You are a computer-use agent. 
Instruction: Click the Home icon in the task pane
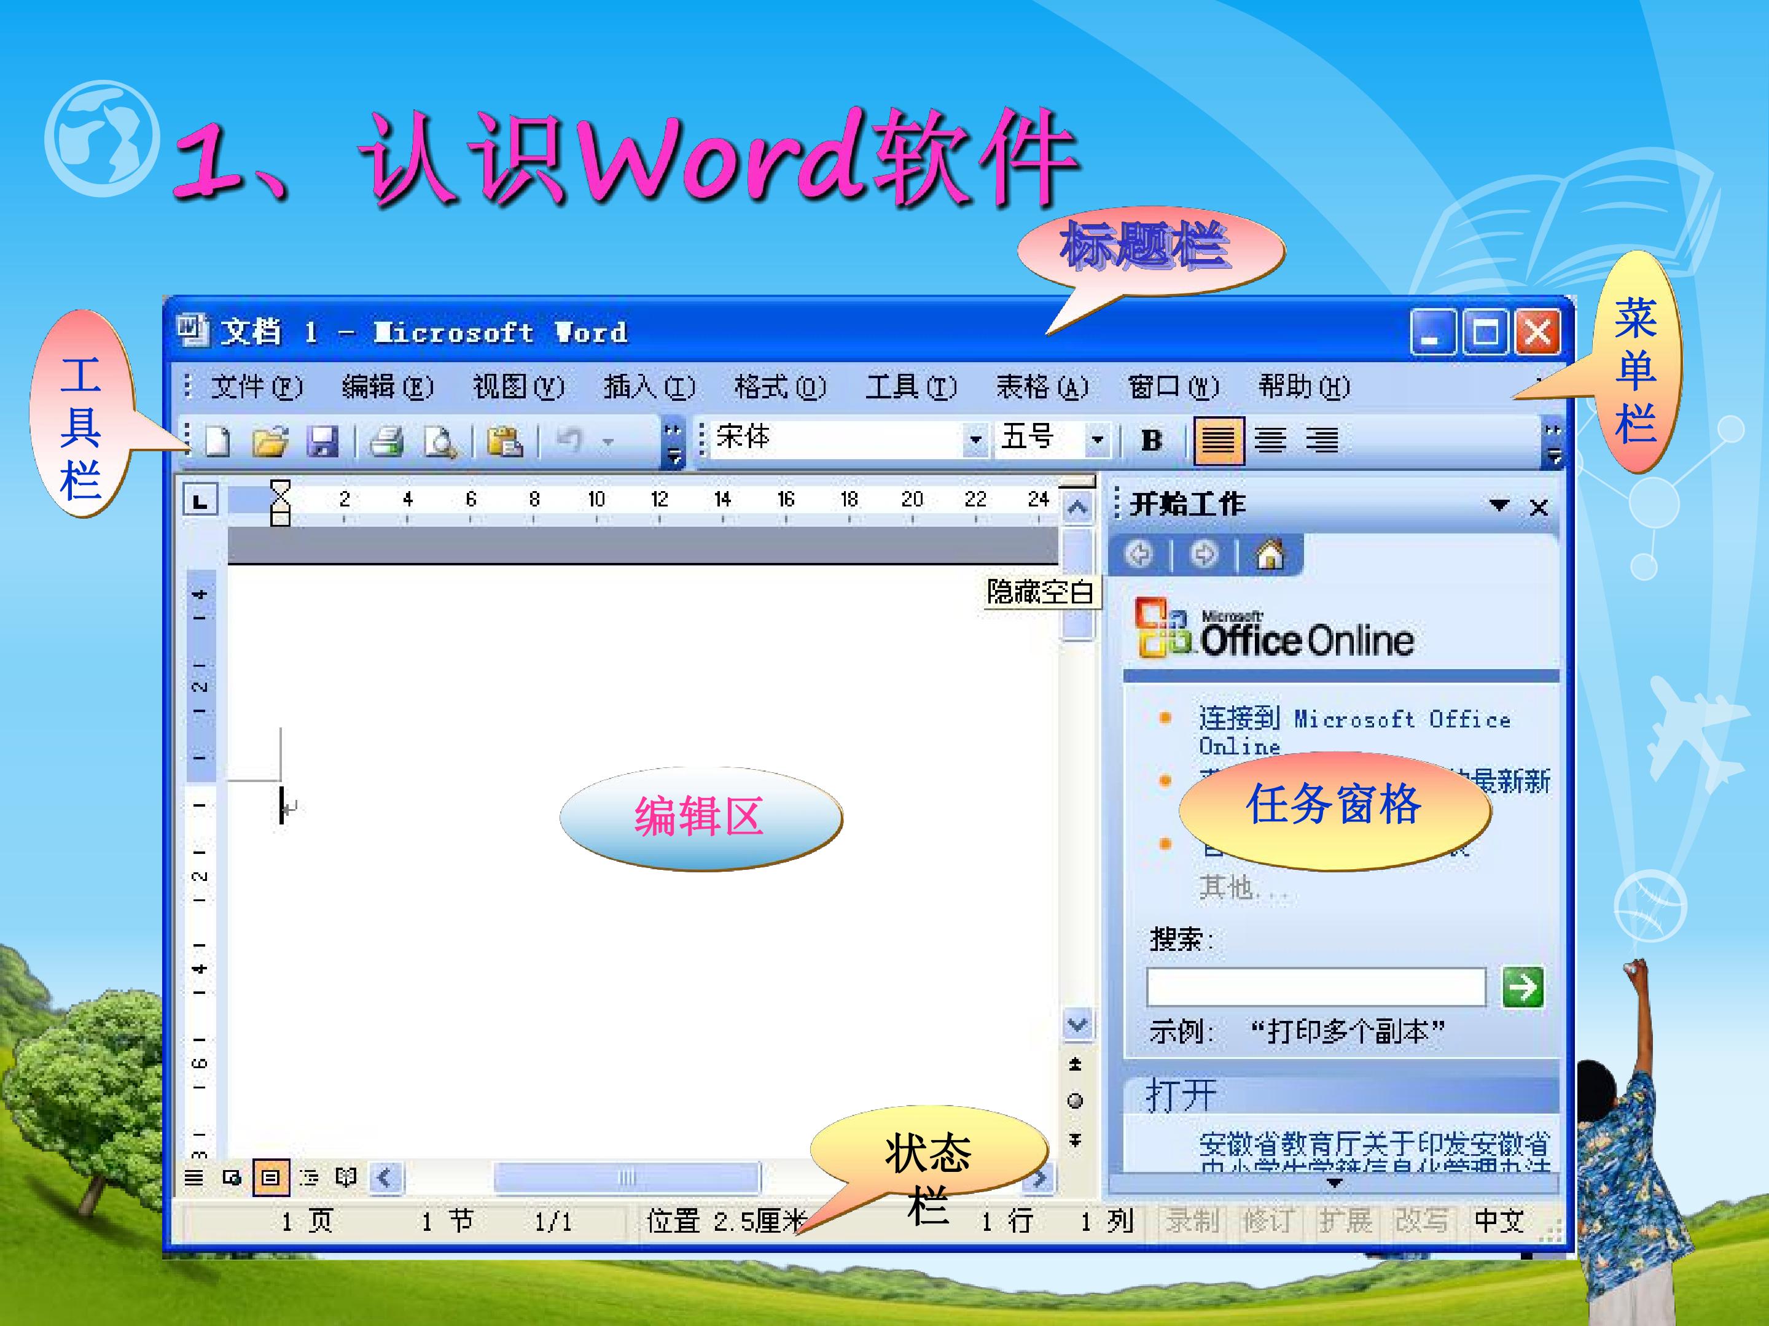(1270, 553)
